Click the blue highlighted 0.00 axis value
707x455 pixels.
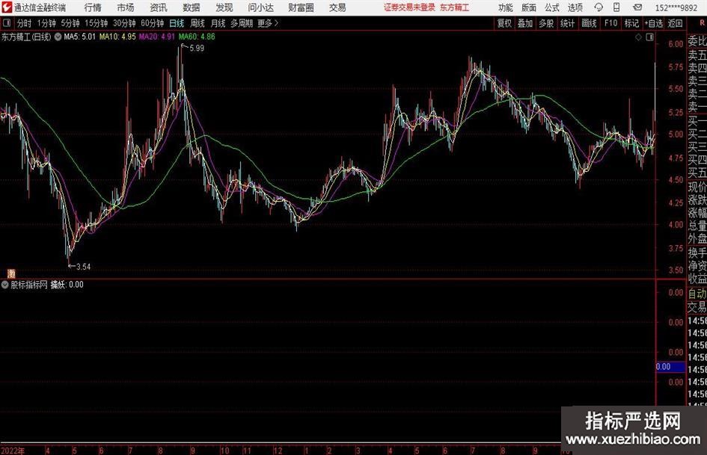(670, 367)
